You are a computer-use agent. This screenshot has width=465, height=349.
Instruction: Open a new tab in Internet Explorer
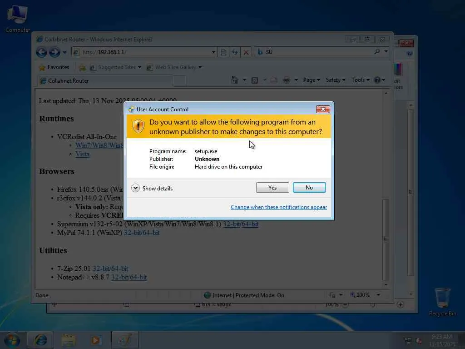(x=179, y=81)
